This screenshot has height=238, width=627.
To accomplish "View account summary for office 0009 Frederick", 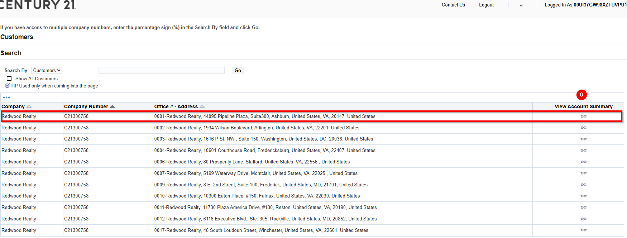I will pyautogui.click(x=584, y=185).
